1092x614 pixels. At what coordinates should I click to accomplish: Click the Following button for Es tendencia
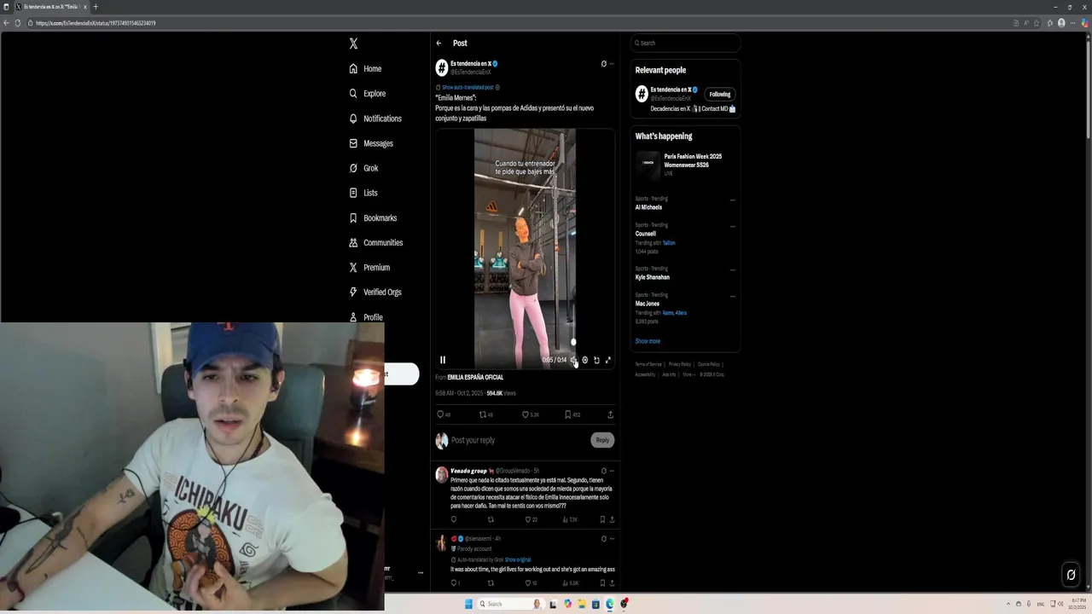pyautogui.click(x=720, y=95)
